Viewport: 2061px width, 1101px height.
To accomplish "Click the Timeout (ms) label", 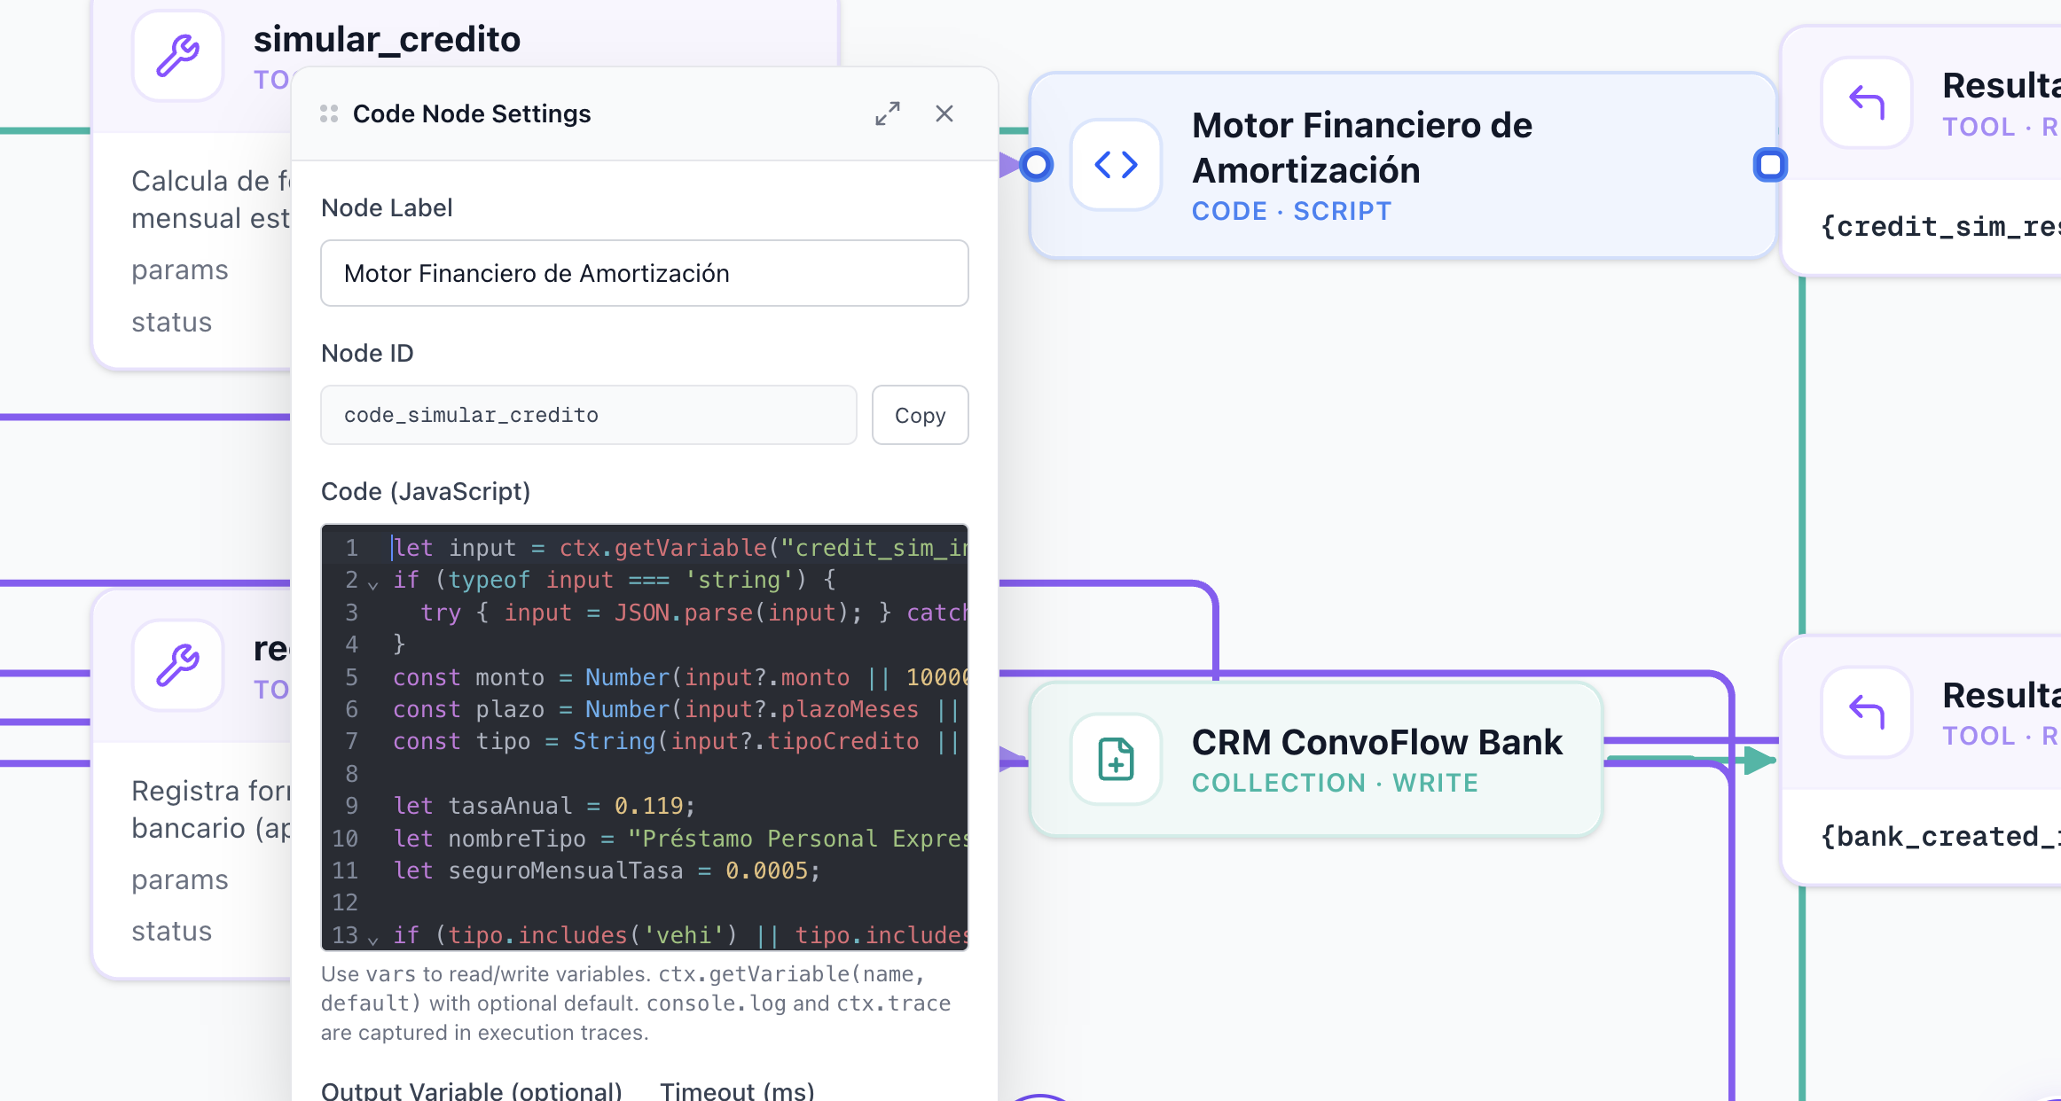I will point(737,1090).
